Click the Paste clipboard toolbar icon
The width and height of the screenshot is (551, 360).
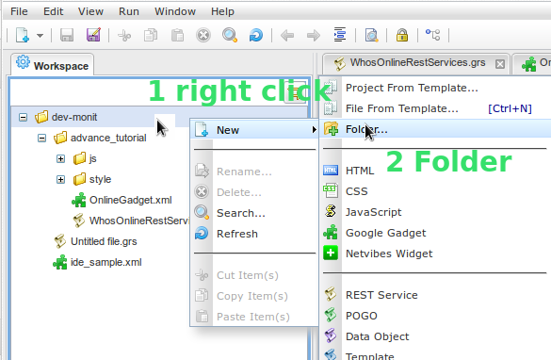[x=177, y=35]
